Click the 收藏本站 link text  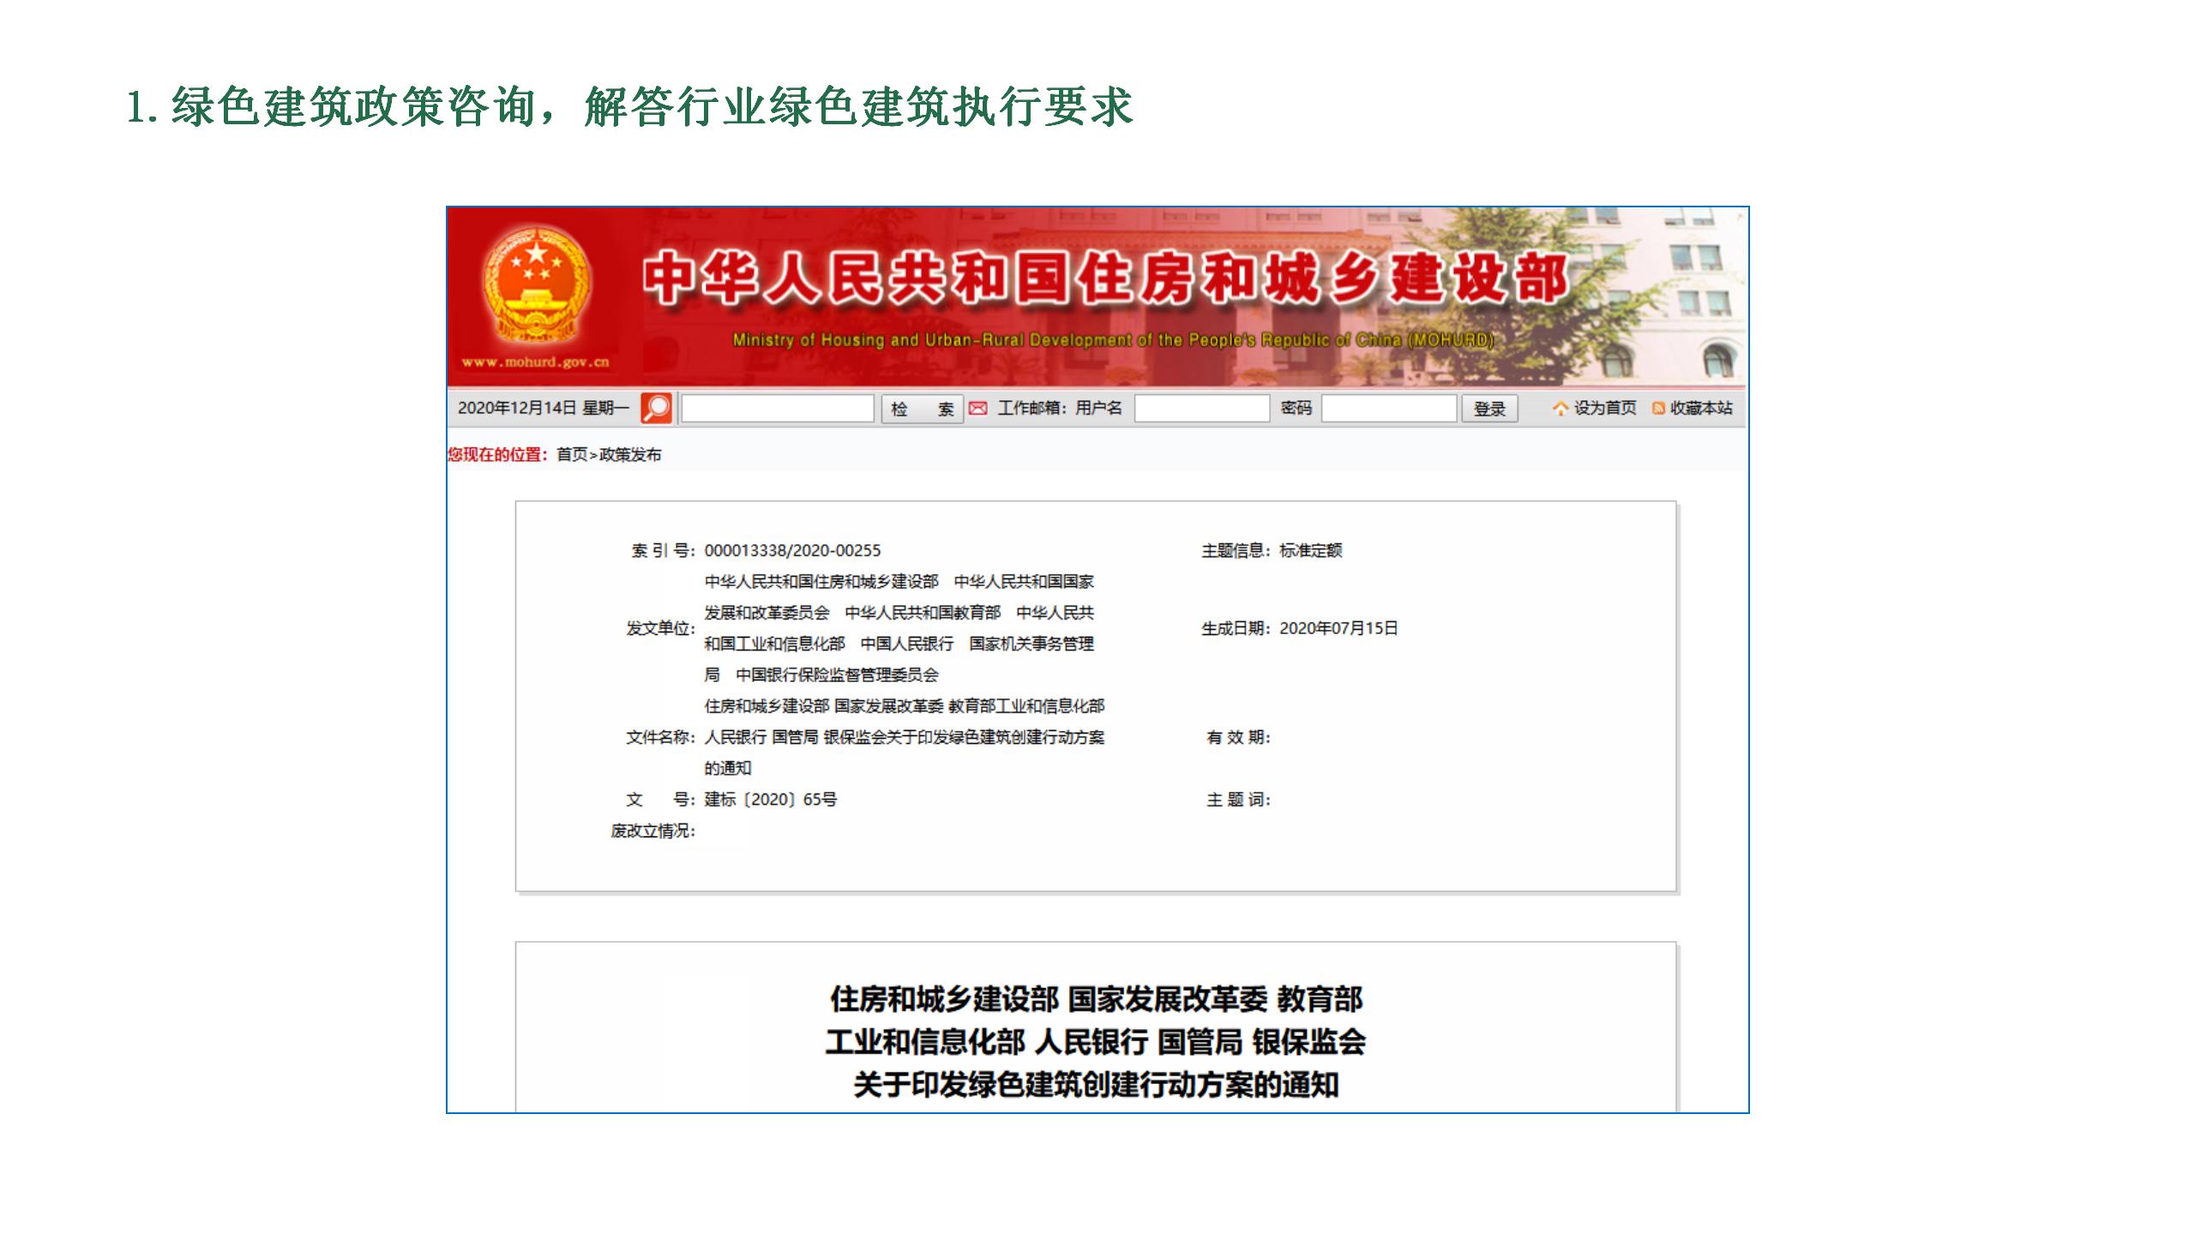coord(1701,409)
